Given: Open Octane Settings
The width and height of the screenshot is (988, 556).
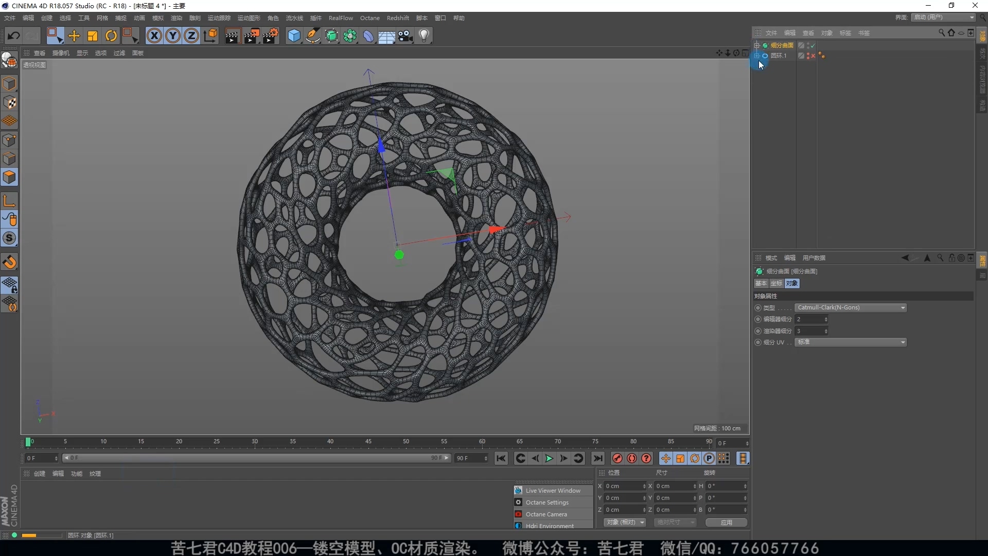Looking at the screenshot, I should [x=553, y=502].
